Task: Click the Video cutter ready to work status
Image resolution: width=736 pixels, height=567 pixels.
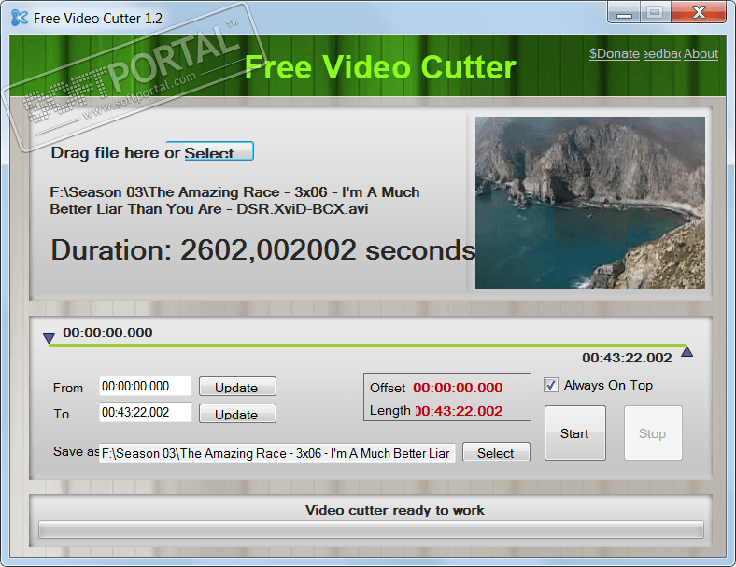Action: pos(395,510)
